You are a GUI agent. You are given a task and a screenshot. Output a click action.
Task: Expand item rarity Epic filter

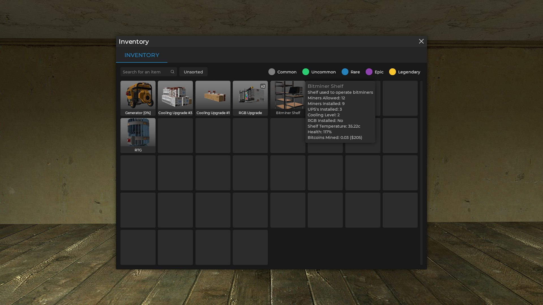(x=375, y=71)
